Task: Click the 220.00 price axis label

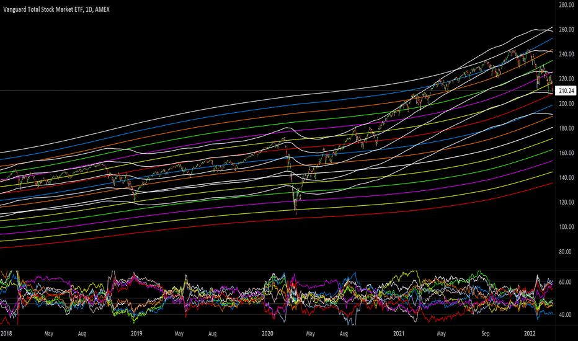Action: coord(566,79)
